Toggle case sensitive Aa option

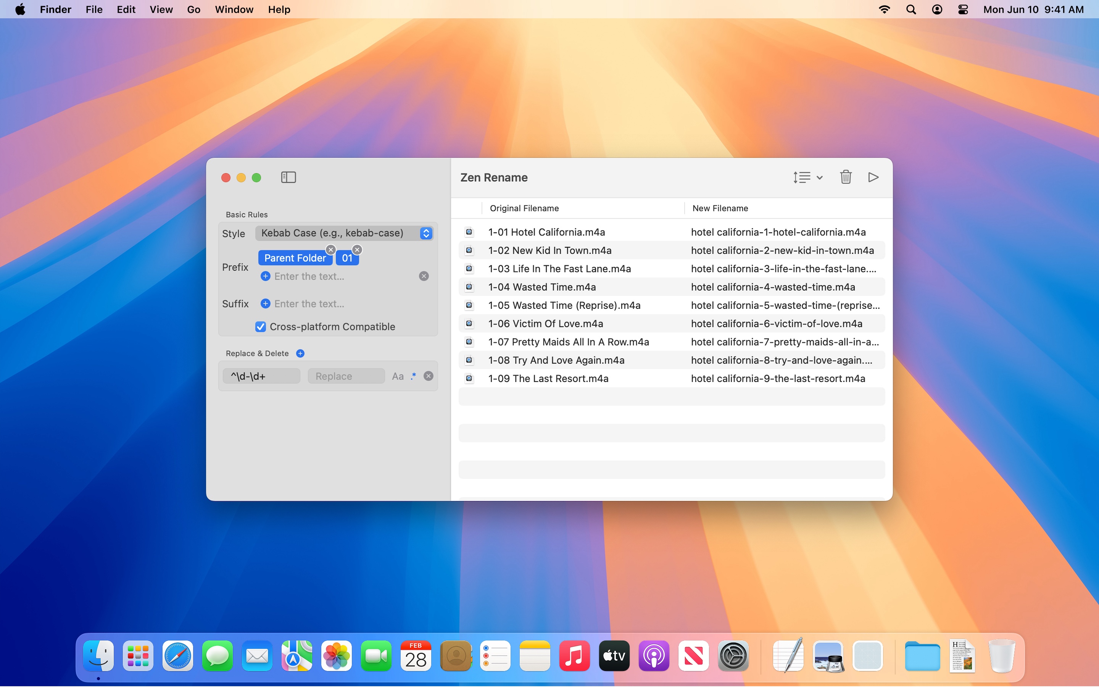(397, 376)
